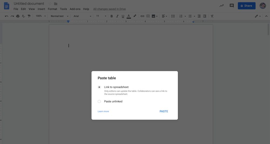Select the Link to spreadsheet option
The height and width of the screenshot is (144, 270).
(x=99, y=87)
